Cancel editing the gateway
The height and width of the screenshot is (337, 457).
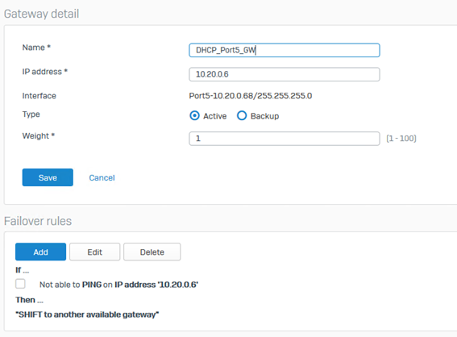(x=102, y=177)
